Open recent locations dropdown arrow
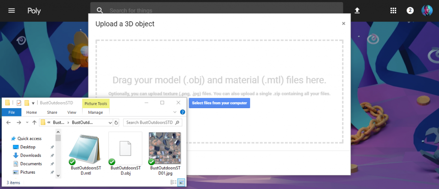This screenshot has width=439, height=189. point(27,123)
